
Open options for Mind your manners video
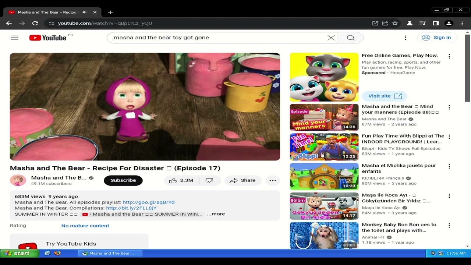pyautogui.click(x=449, y=107)
